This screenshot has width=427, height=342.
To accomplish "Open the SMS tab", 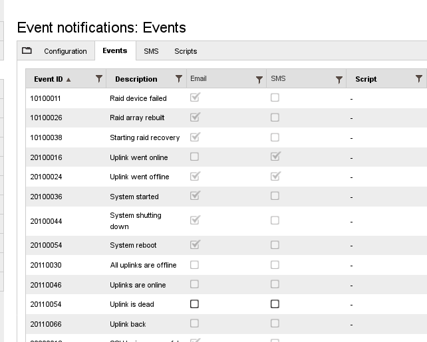I will [x=151, y=51].
